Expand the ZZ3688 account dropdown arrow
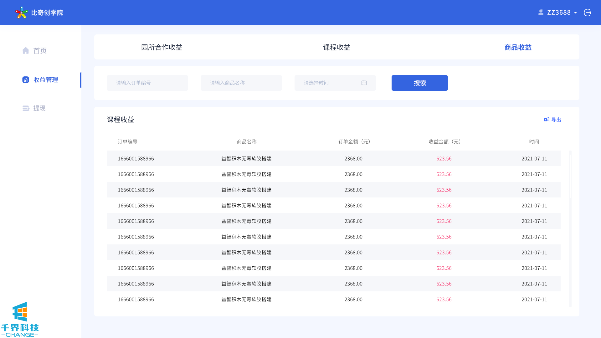This screenshot has height=338, width=601. pyautogui.click(x=575, y=13)
